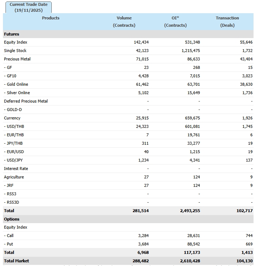This screenshot has height=266, width=255.
Task: Click the Transaction (Deals) column header
Action: (x=227, y=22)
